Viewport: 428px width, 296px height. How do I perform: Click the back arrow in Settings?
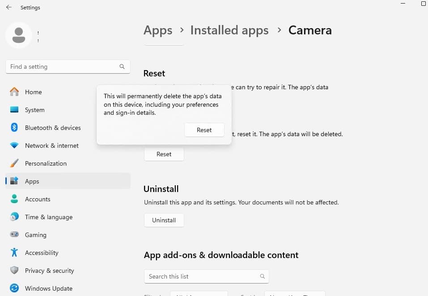9,8
